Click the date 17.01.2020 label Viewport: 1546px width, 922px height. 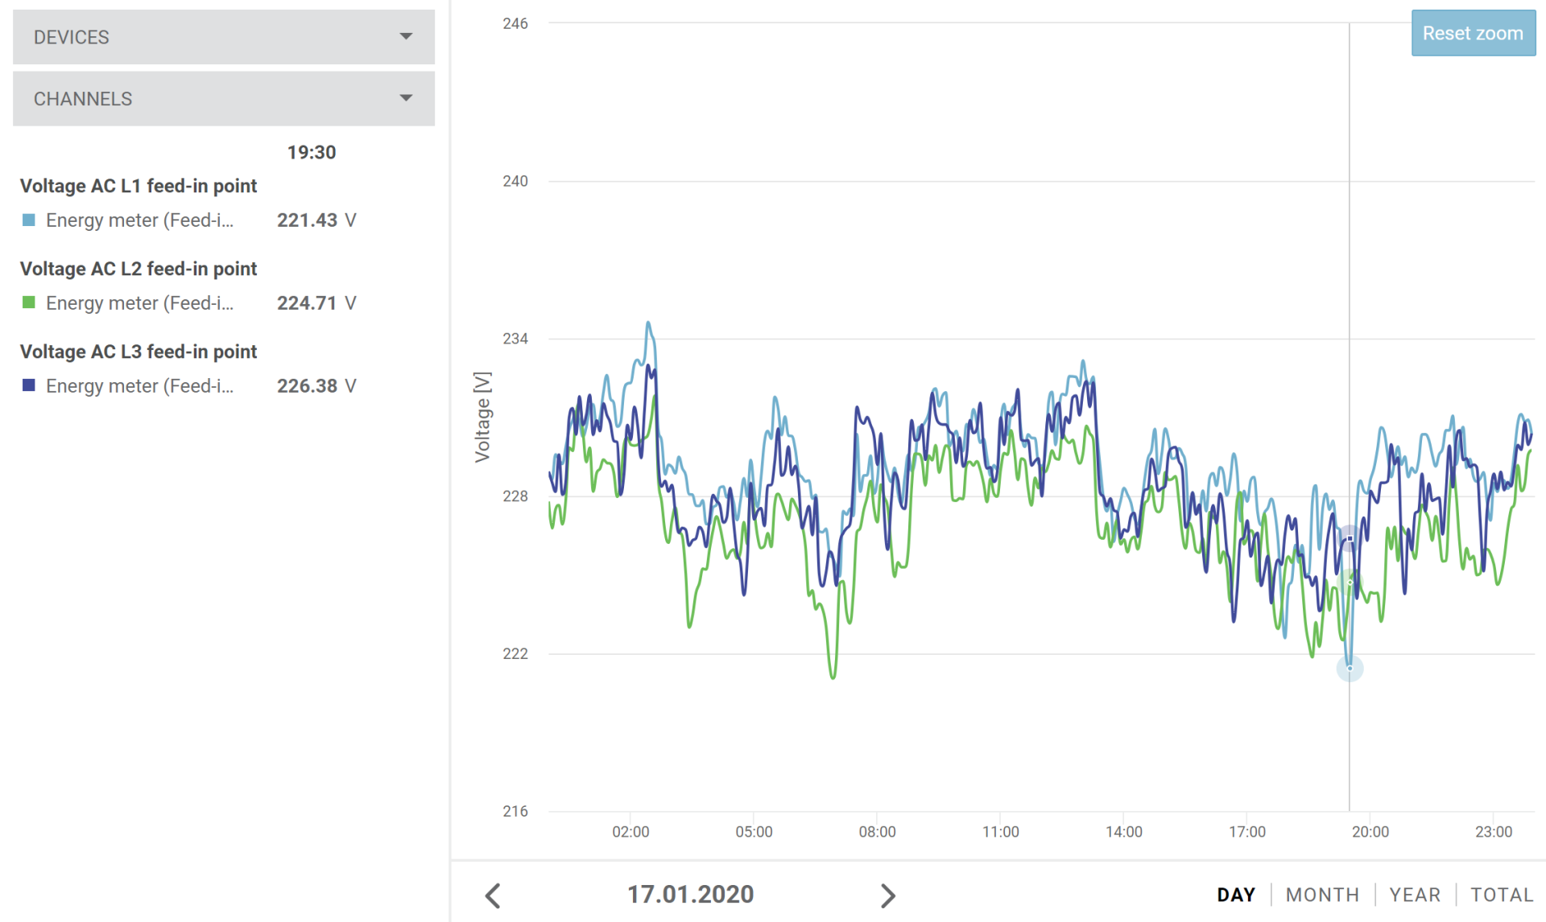pos(690,895)
